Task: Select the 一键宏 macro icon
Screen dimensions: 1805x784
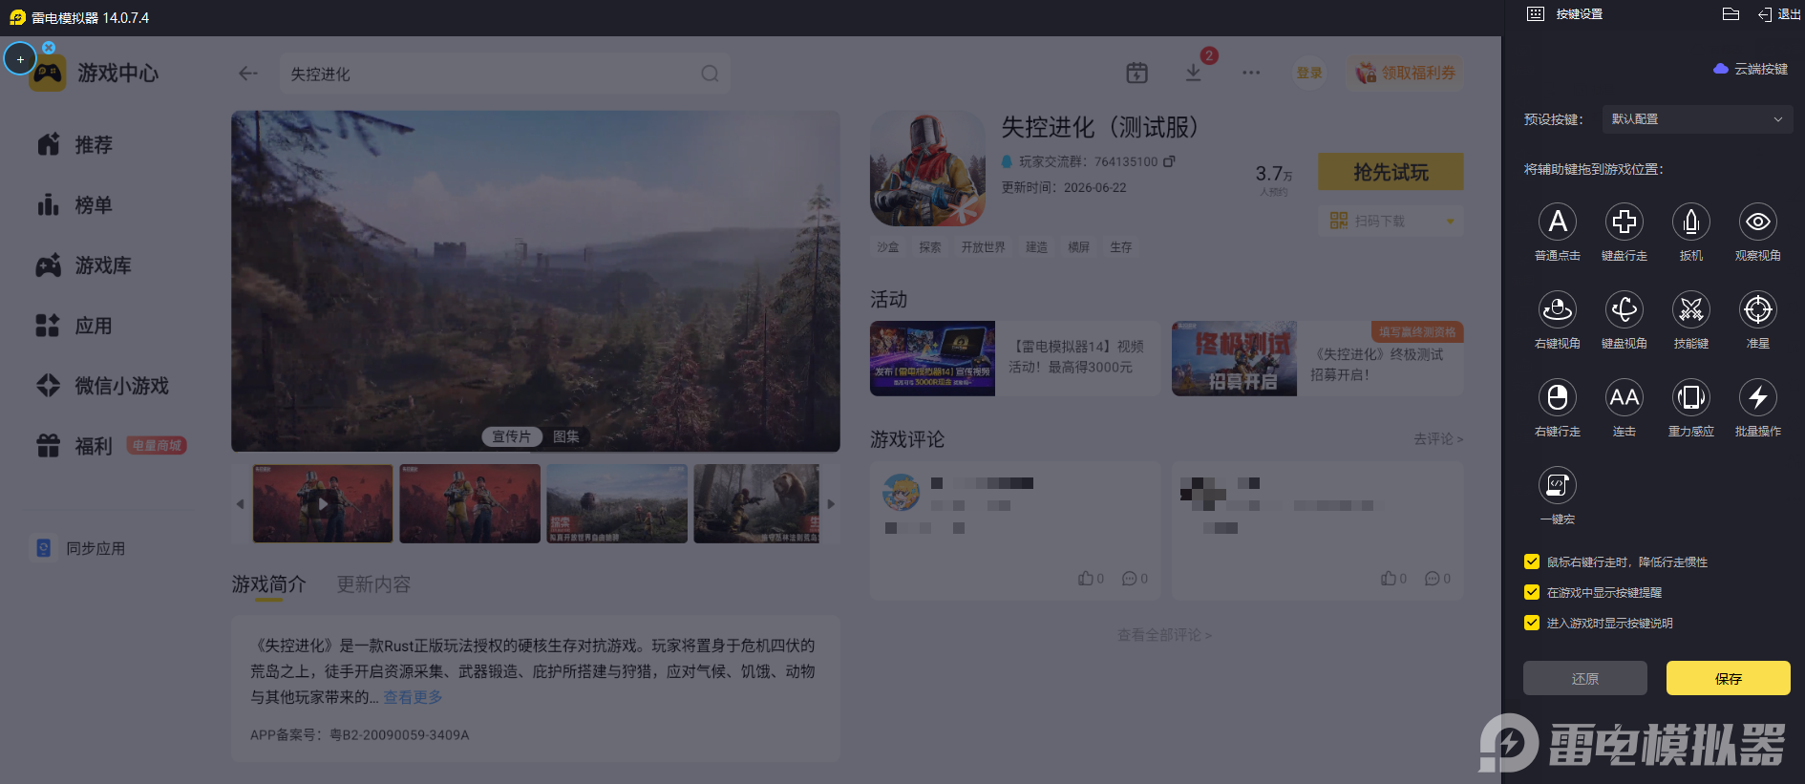Action: pos(1557,485)
